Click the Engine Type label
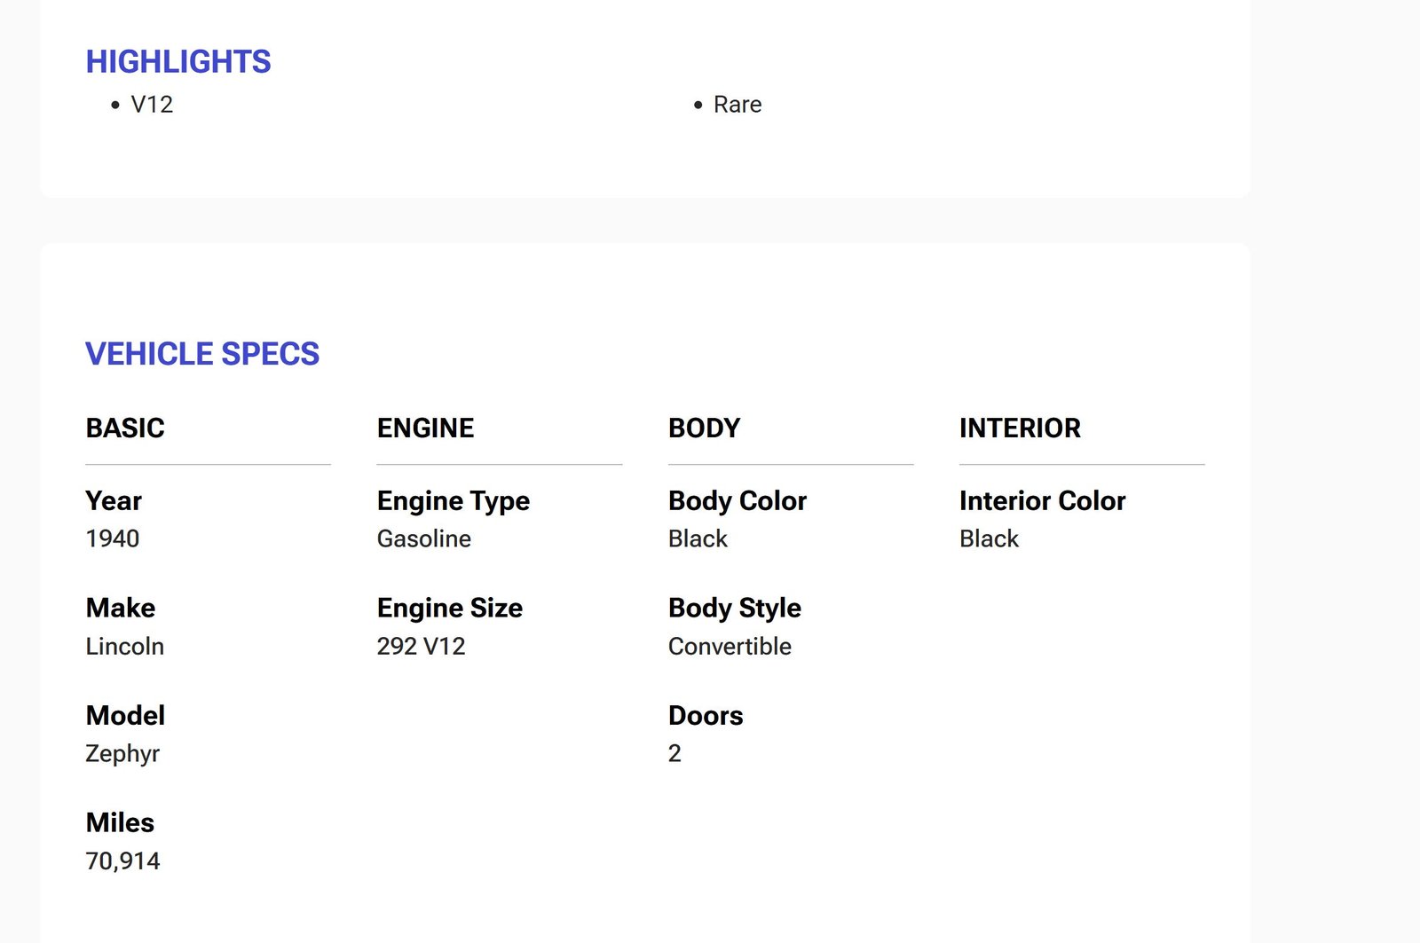The width and height of the screenshot is (1420, 943). click(x=453, y=501)
